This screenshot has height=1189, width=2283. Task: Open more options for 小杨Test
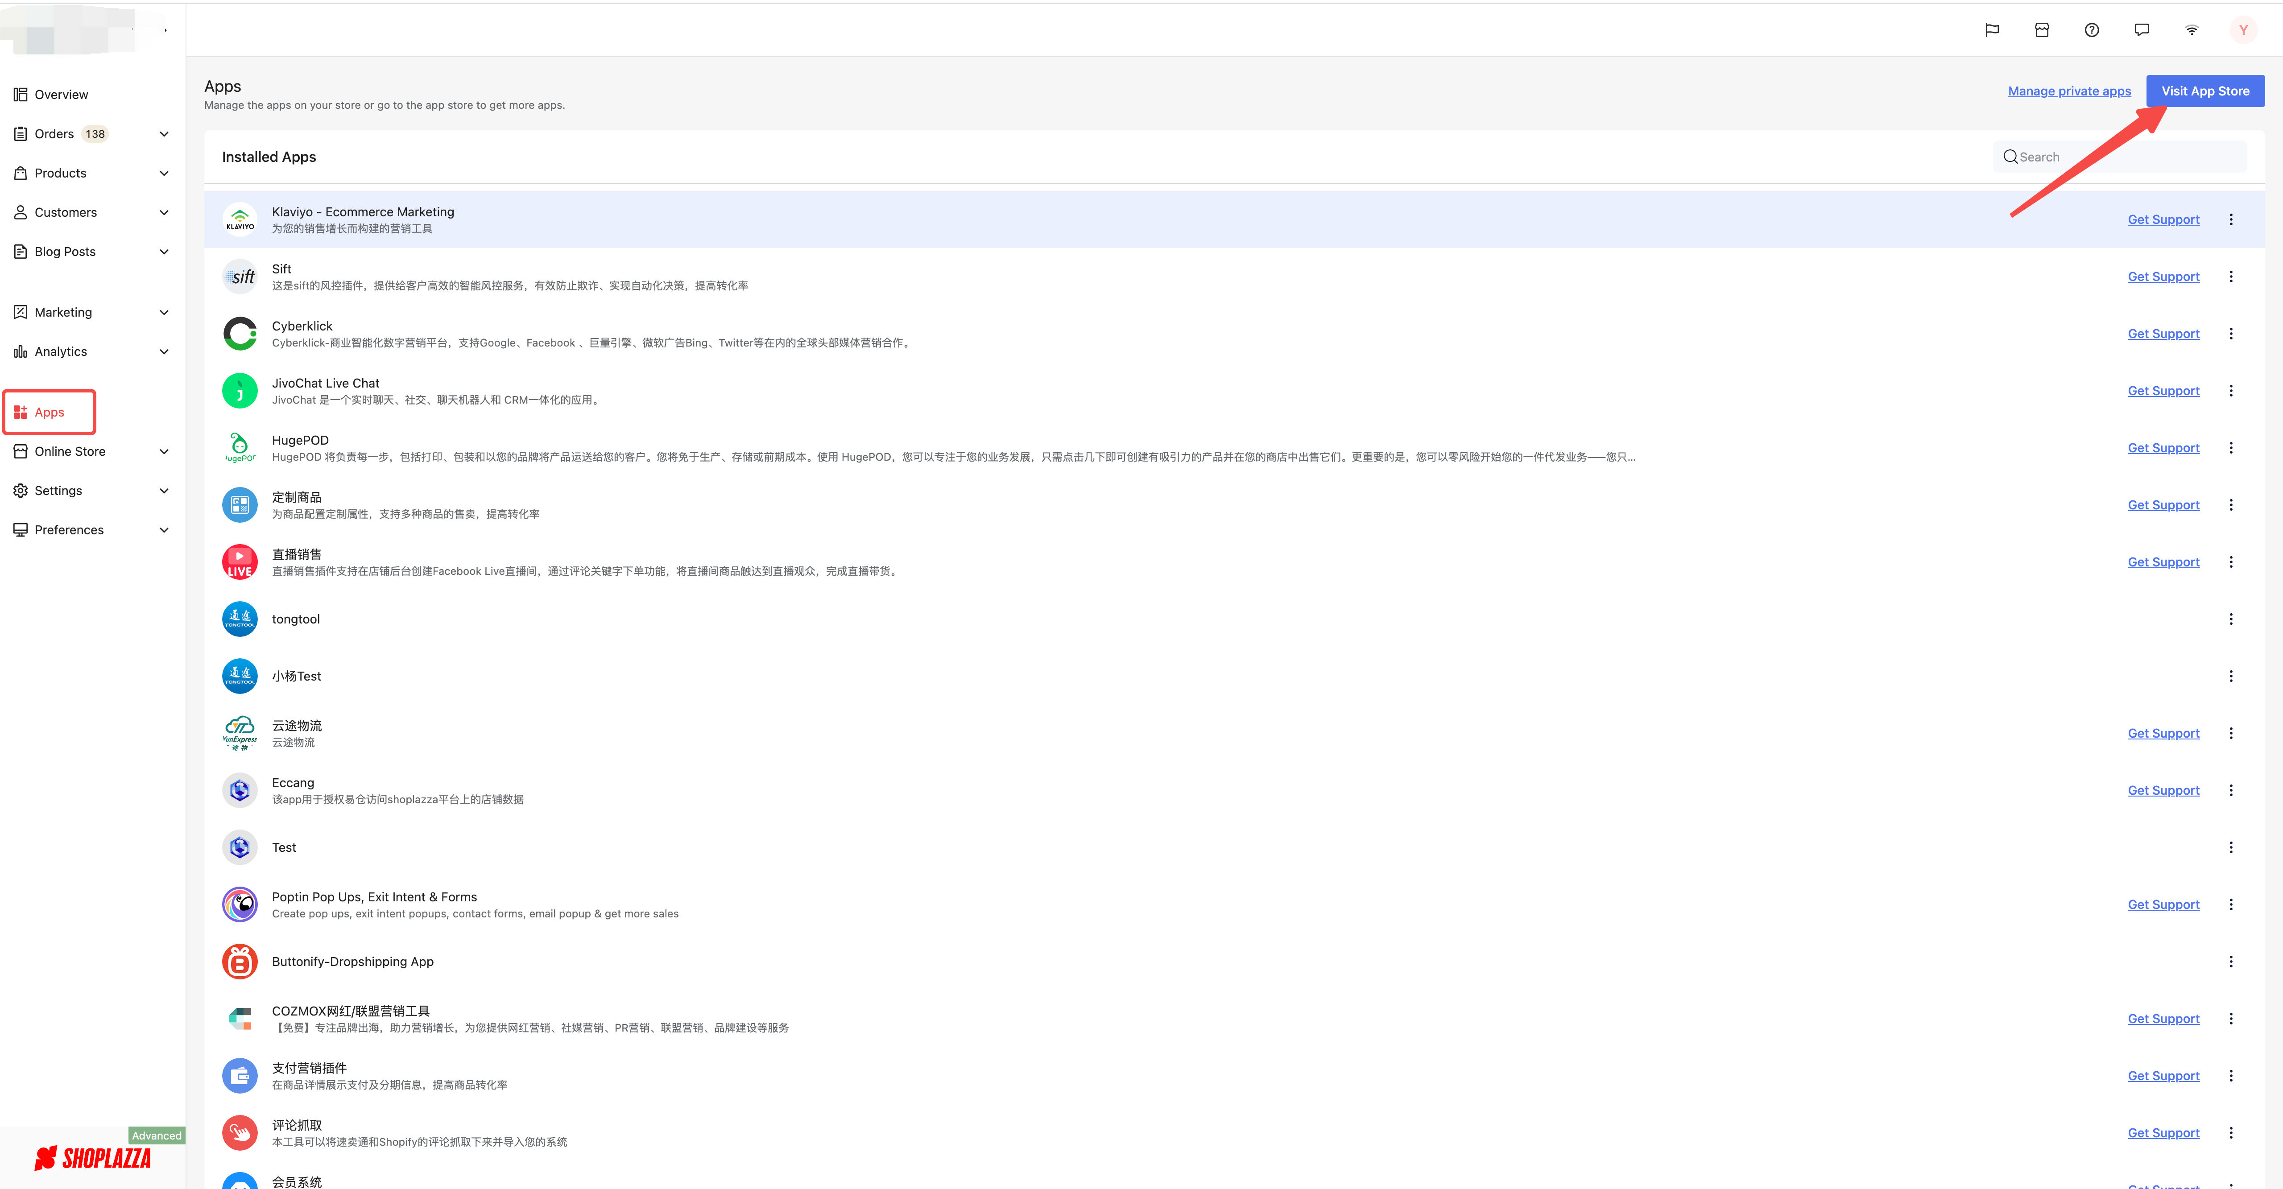pyautogui.click(x=2231, y=676)
